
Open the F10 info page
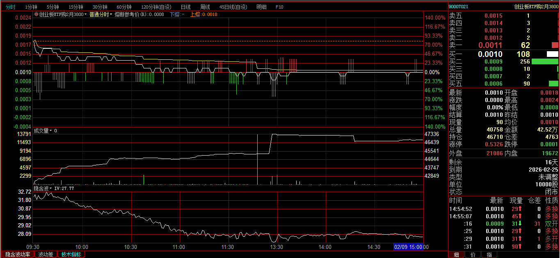pyautogui.click(x=279, y=7)
